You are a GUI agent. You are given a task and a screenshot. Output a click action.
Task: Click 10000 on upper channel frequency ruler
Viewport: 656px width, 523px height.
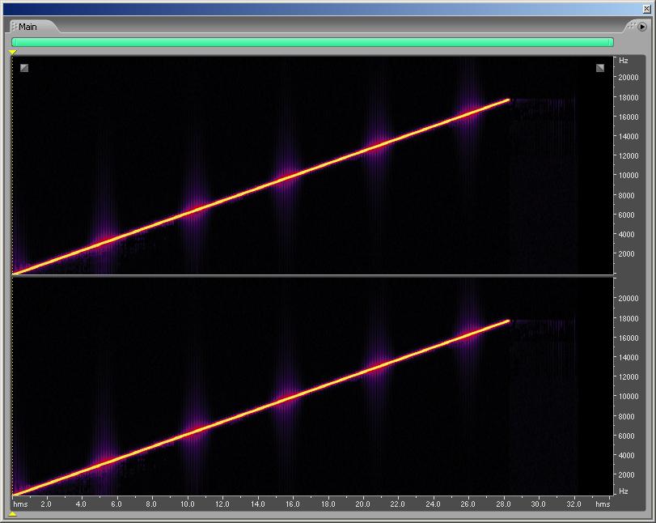(x=628, y=176)
